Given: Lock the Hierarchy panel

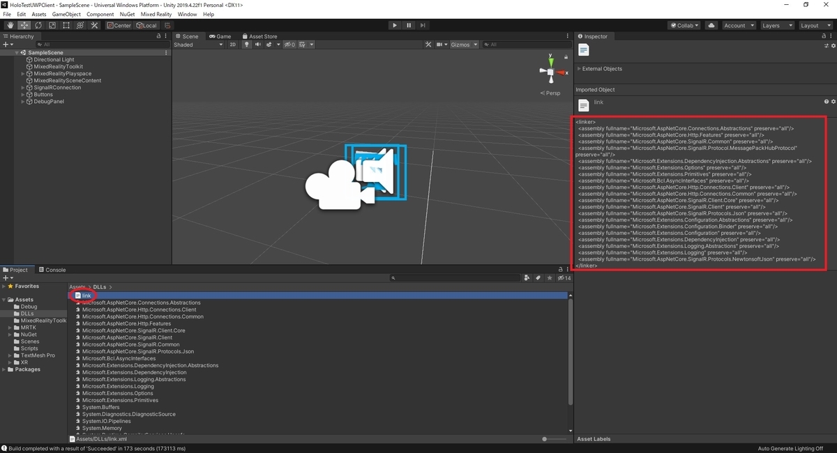Looking at the screenshot, I should 158,36.
